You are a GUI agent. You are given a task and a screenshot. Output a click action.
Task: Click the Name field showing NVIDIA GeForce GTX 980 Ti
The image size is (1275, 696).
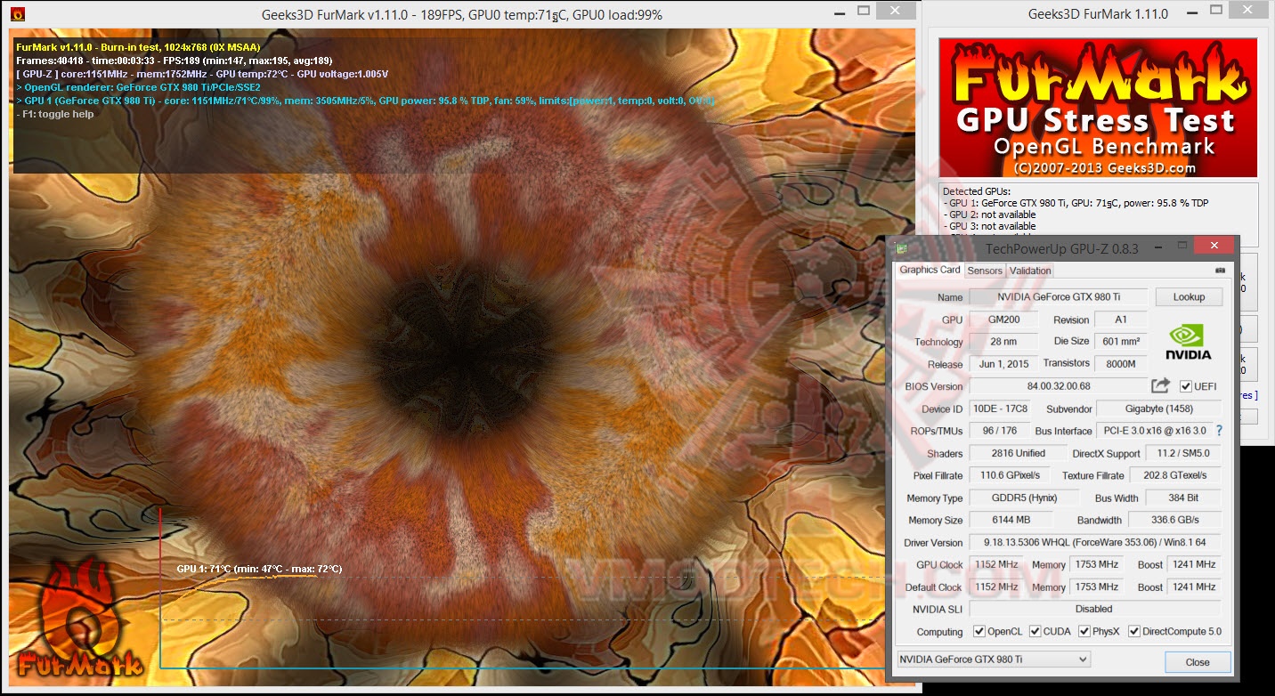point(1058,297)
